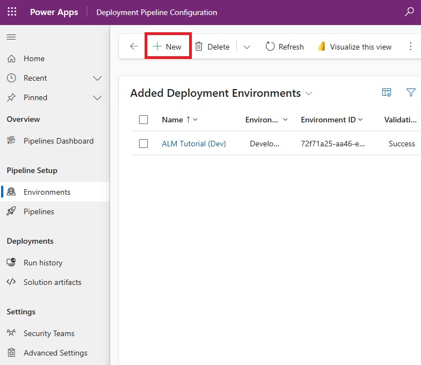Open the app launcher waffle icon
This screenshot has width=421, height=365.
12,12
